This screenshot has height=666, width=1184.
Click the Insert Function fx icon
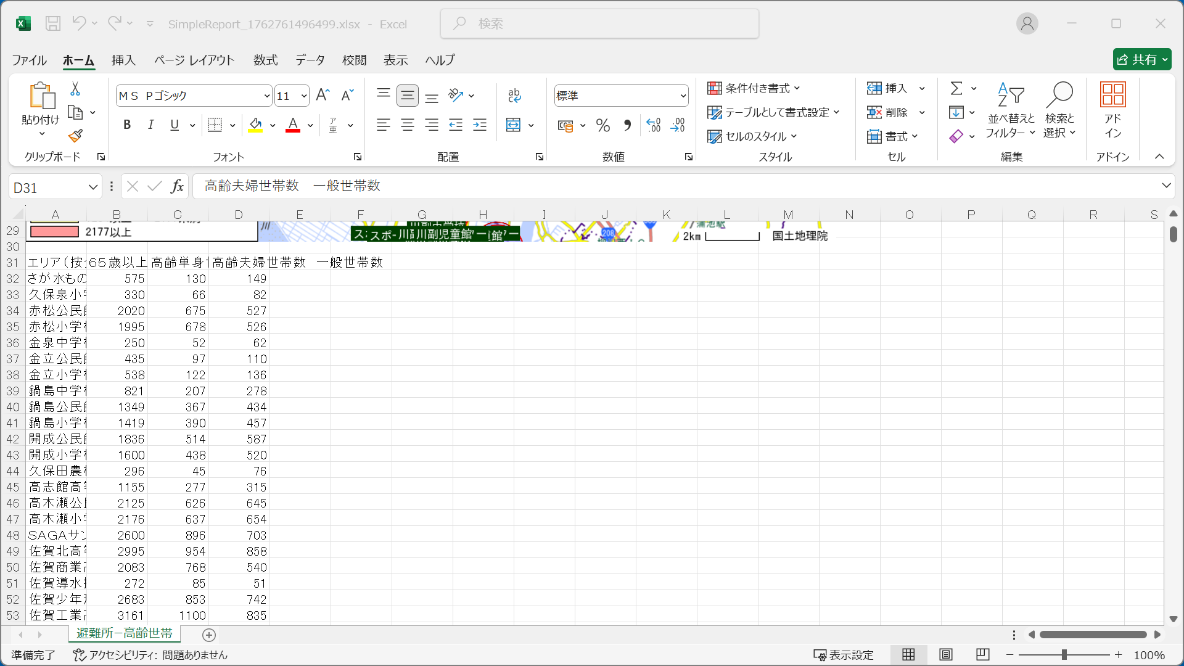click(177, 186)
